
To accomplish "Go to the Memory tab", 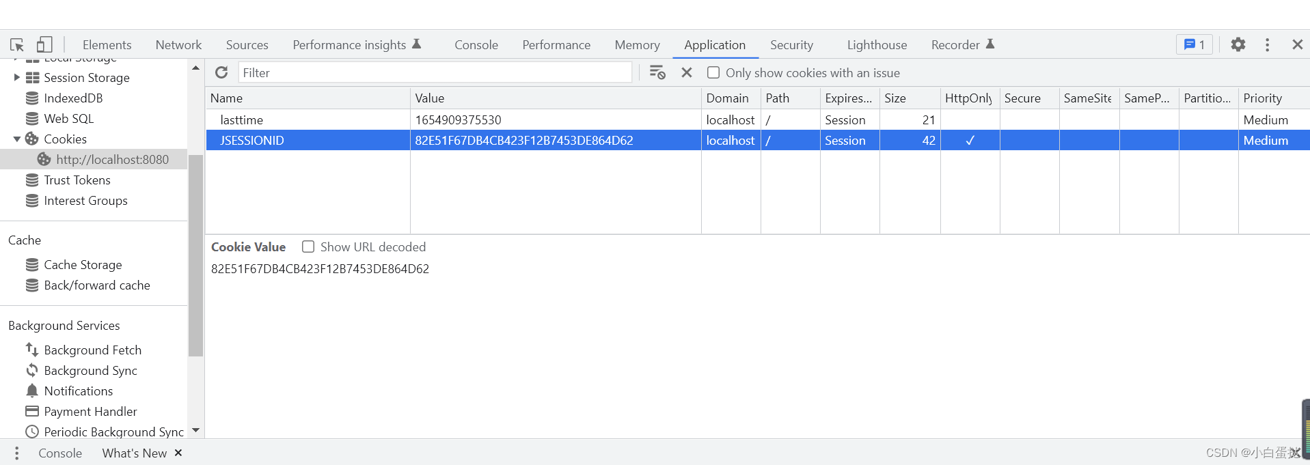I will tap(637, 45).
